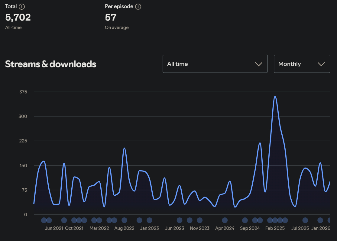Click the chevron arrow in All time selector

coord(258,64)
